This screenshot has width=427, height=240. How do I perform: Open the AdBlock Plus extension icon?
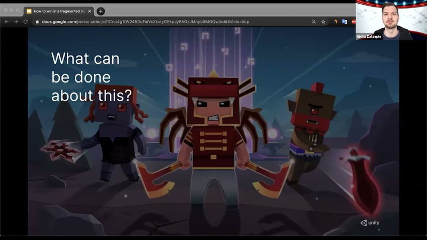coord(353,22)
